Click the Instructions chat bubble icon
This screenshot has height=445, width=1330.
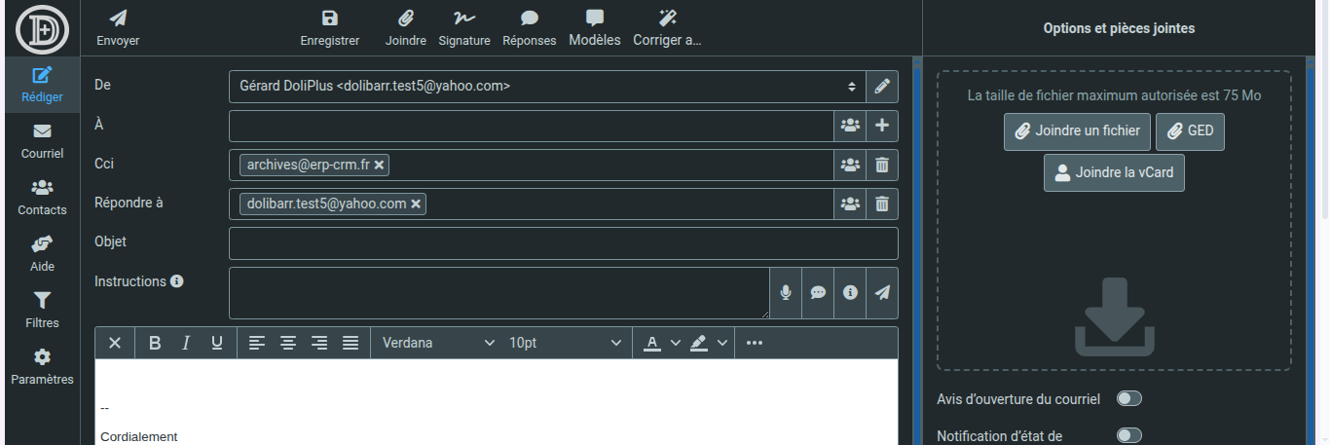pos(818,292)
